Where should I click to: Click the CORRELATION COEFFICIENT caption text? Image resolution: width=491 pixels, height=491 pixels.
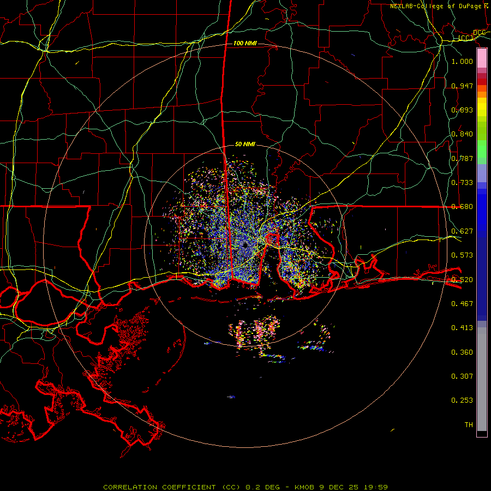click(159, 487)
